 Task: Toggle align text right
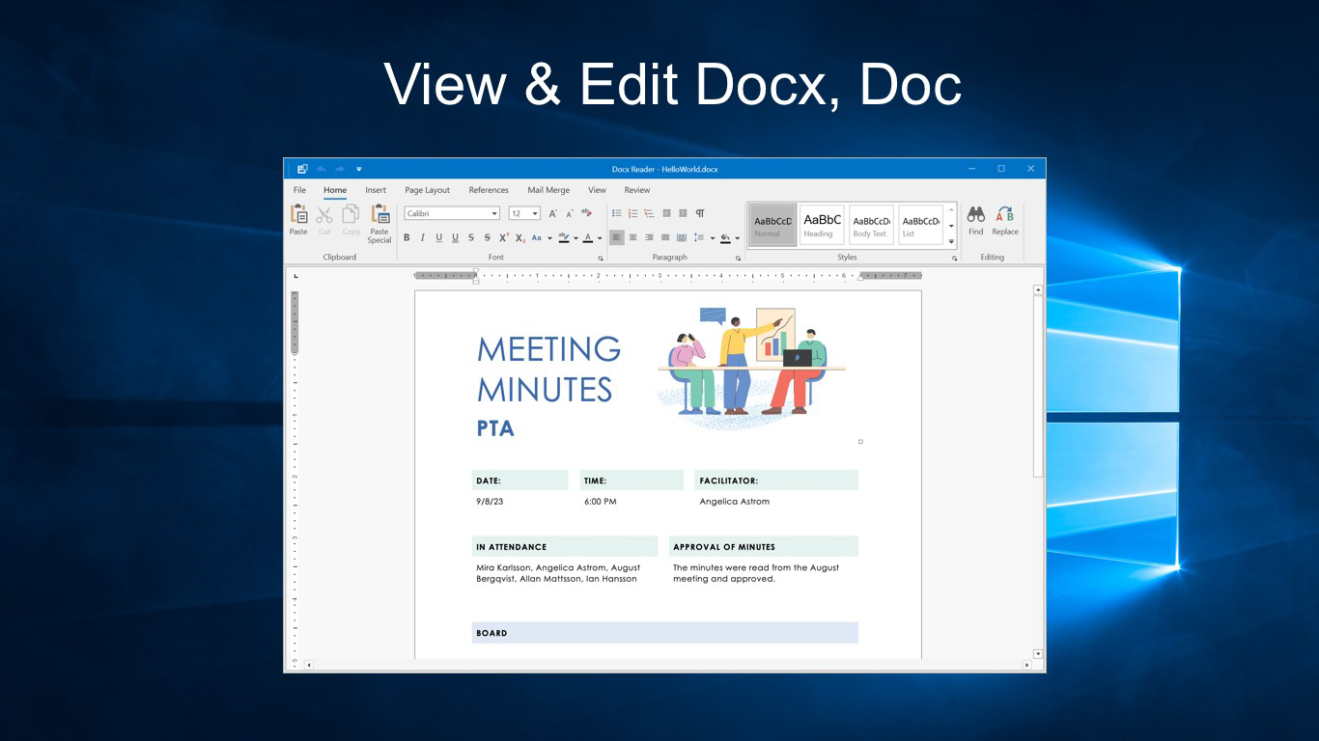coord(649,237)
